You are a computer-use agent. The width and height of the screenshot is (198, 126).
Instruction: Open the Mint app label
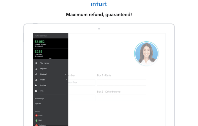(x=40, y=120)
